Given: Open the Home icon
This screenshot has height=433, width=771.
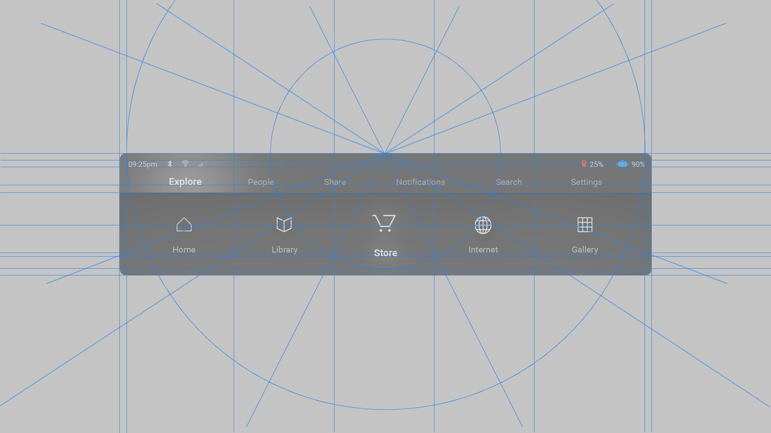Looking at the screenshot, I should [x=184, y=225].
